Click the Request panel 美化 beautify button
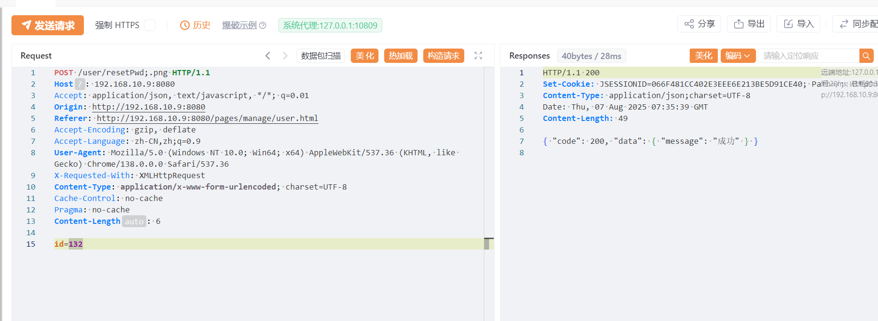Image resolution: width=878 pixels, height=321 pixels. 365,56
